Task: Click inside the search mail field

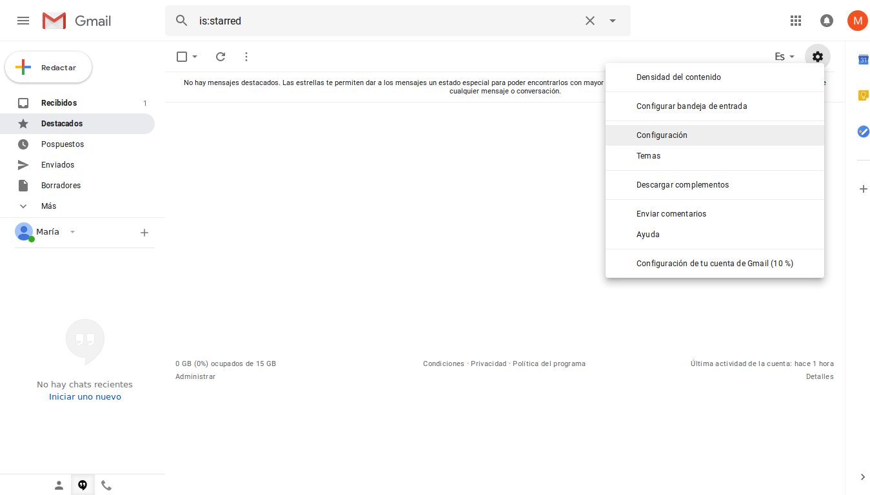Action: coord(387,20)
